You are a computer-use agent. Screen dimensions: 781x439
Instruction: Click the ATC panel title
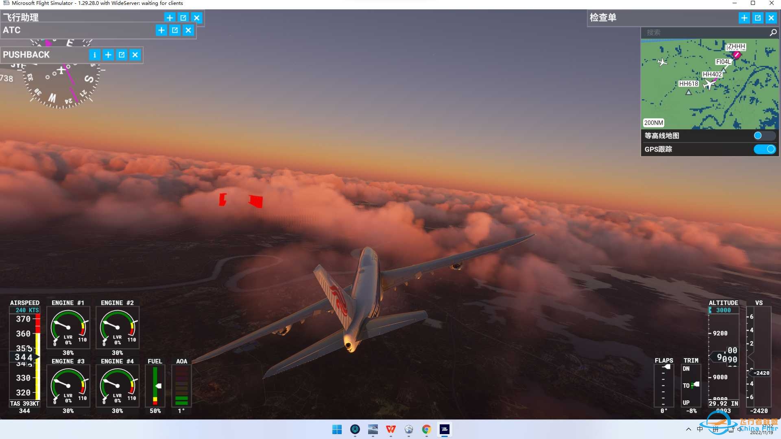(x=11, y=30)
